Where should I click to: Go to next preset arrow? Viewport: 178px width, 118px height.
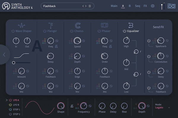click(86, 6)
